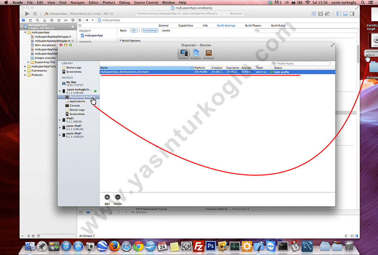Expand the Products group
The height and width of the screenshot is (255, 378).
(25, 75)
